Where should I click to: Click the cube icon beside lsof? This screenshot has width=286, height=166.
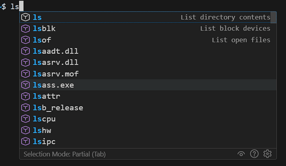click(25, 40)
